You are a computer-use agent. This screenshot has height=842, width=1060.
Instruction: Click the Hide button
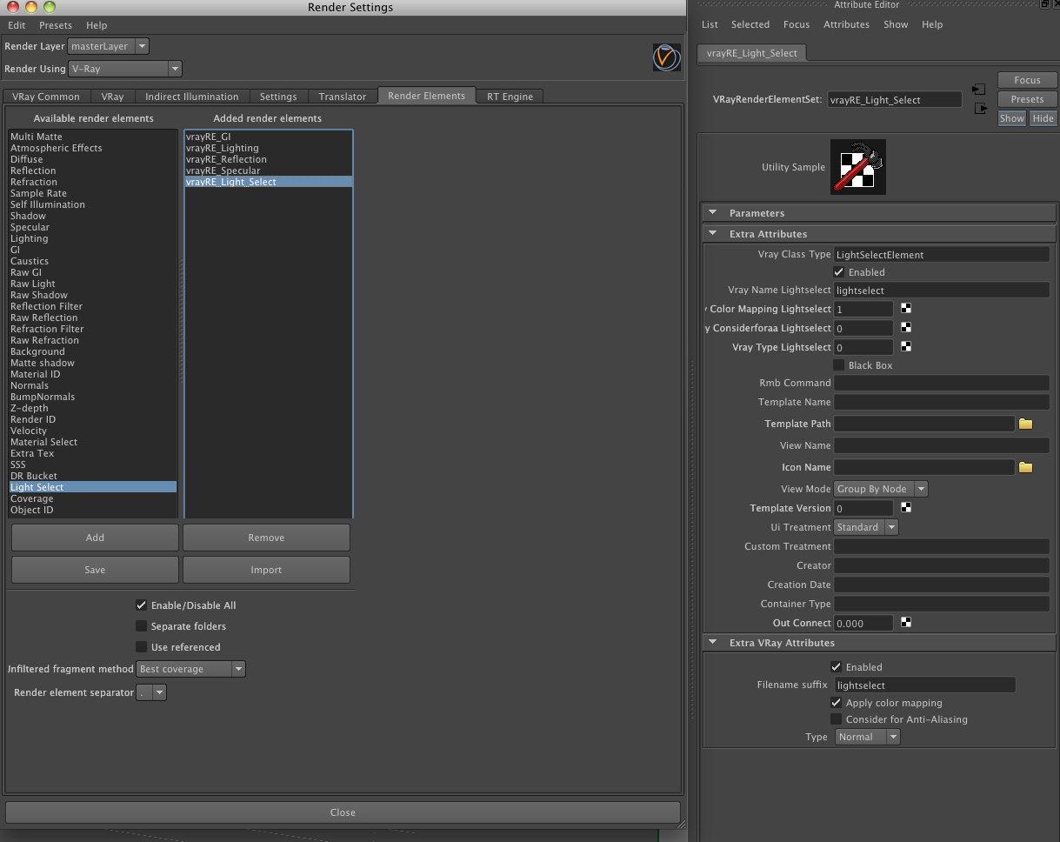point(1043,118)
